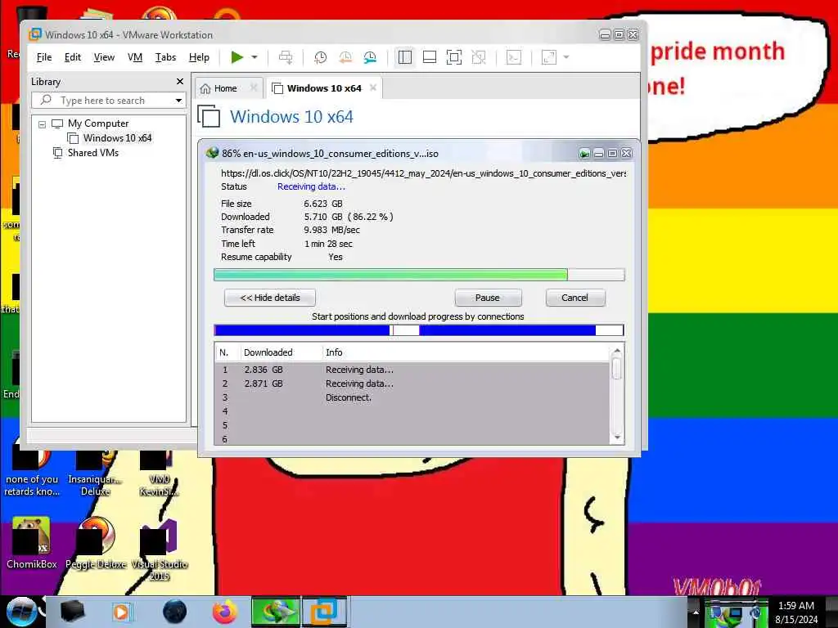Open VMware Workstation taskbar icon
The width and height of the screenshot is (838, 628).
point(324,612)
